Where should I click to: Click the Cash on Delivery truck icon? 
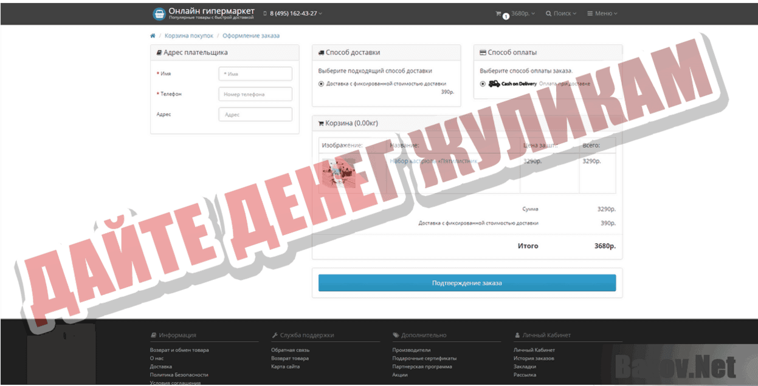click(x=494, y=84)
